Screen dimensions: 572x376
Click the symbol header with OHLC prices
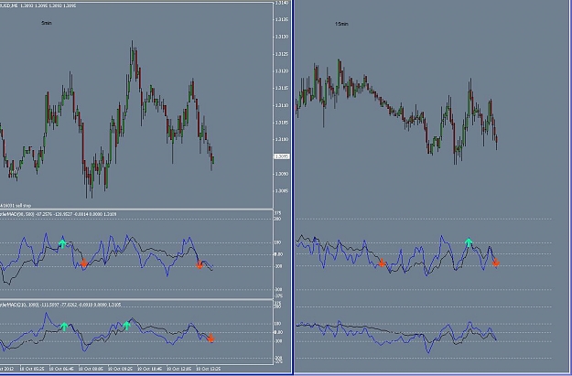coord(38,5)
